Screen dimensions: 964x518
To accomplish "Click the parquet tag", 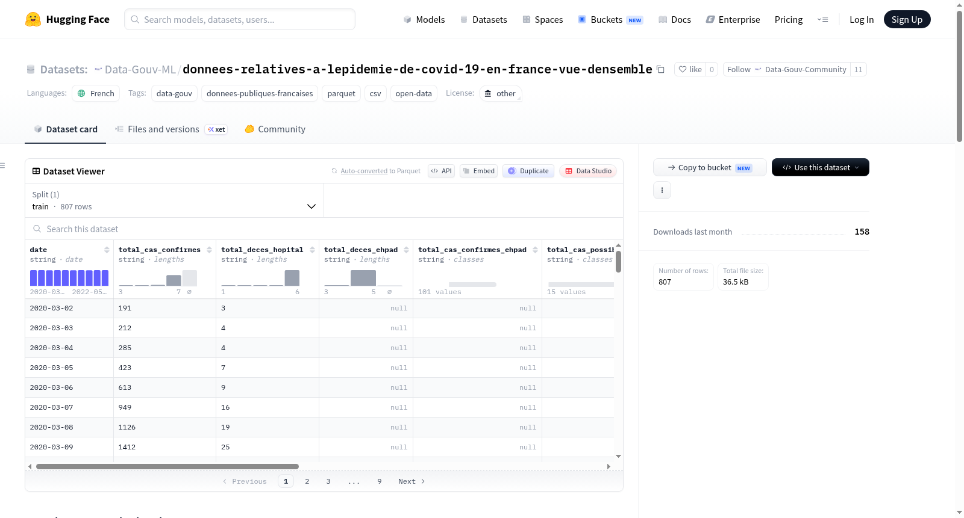I will point(341,93).
